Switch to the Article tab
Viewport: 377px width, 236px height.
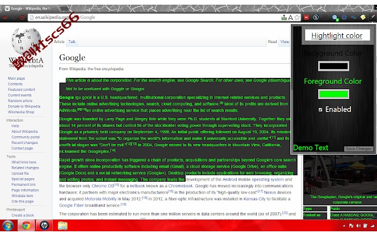(x=59, y=42)
